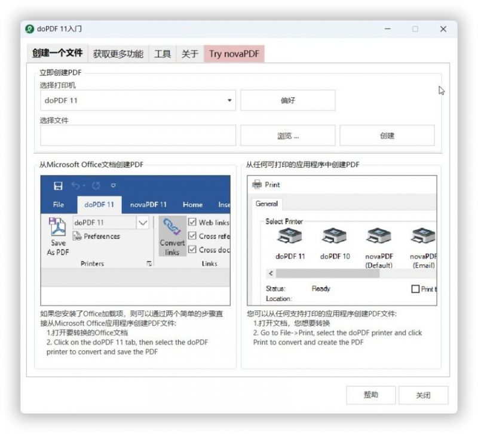Close the doPDF window with X
Viewport: 478px width, 434px height.
pyautogui.click(x=443, y=29)
